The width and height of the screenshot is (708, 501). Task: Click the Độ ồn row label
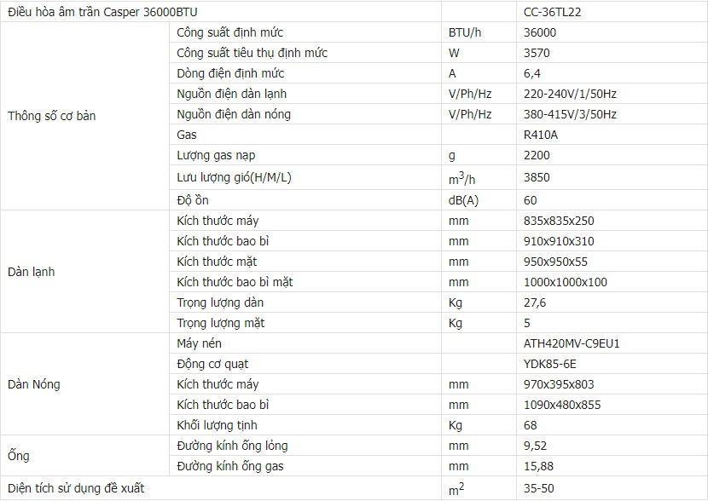pyautogui.click(x=192, y=200)
